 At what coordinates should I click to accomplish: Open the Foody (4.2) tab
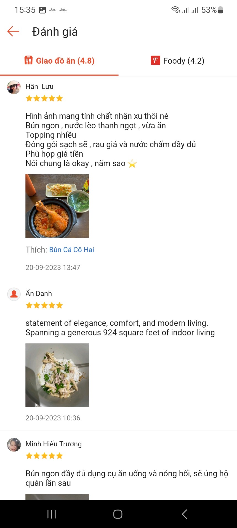[178, 61]
